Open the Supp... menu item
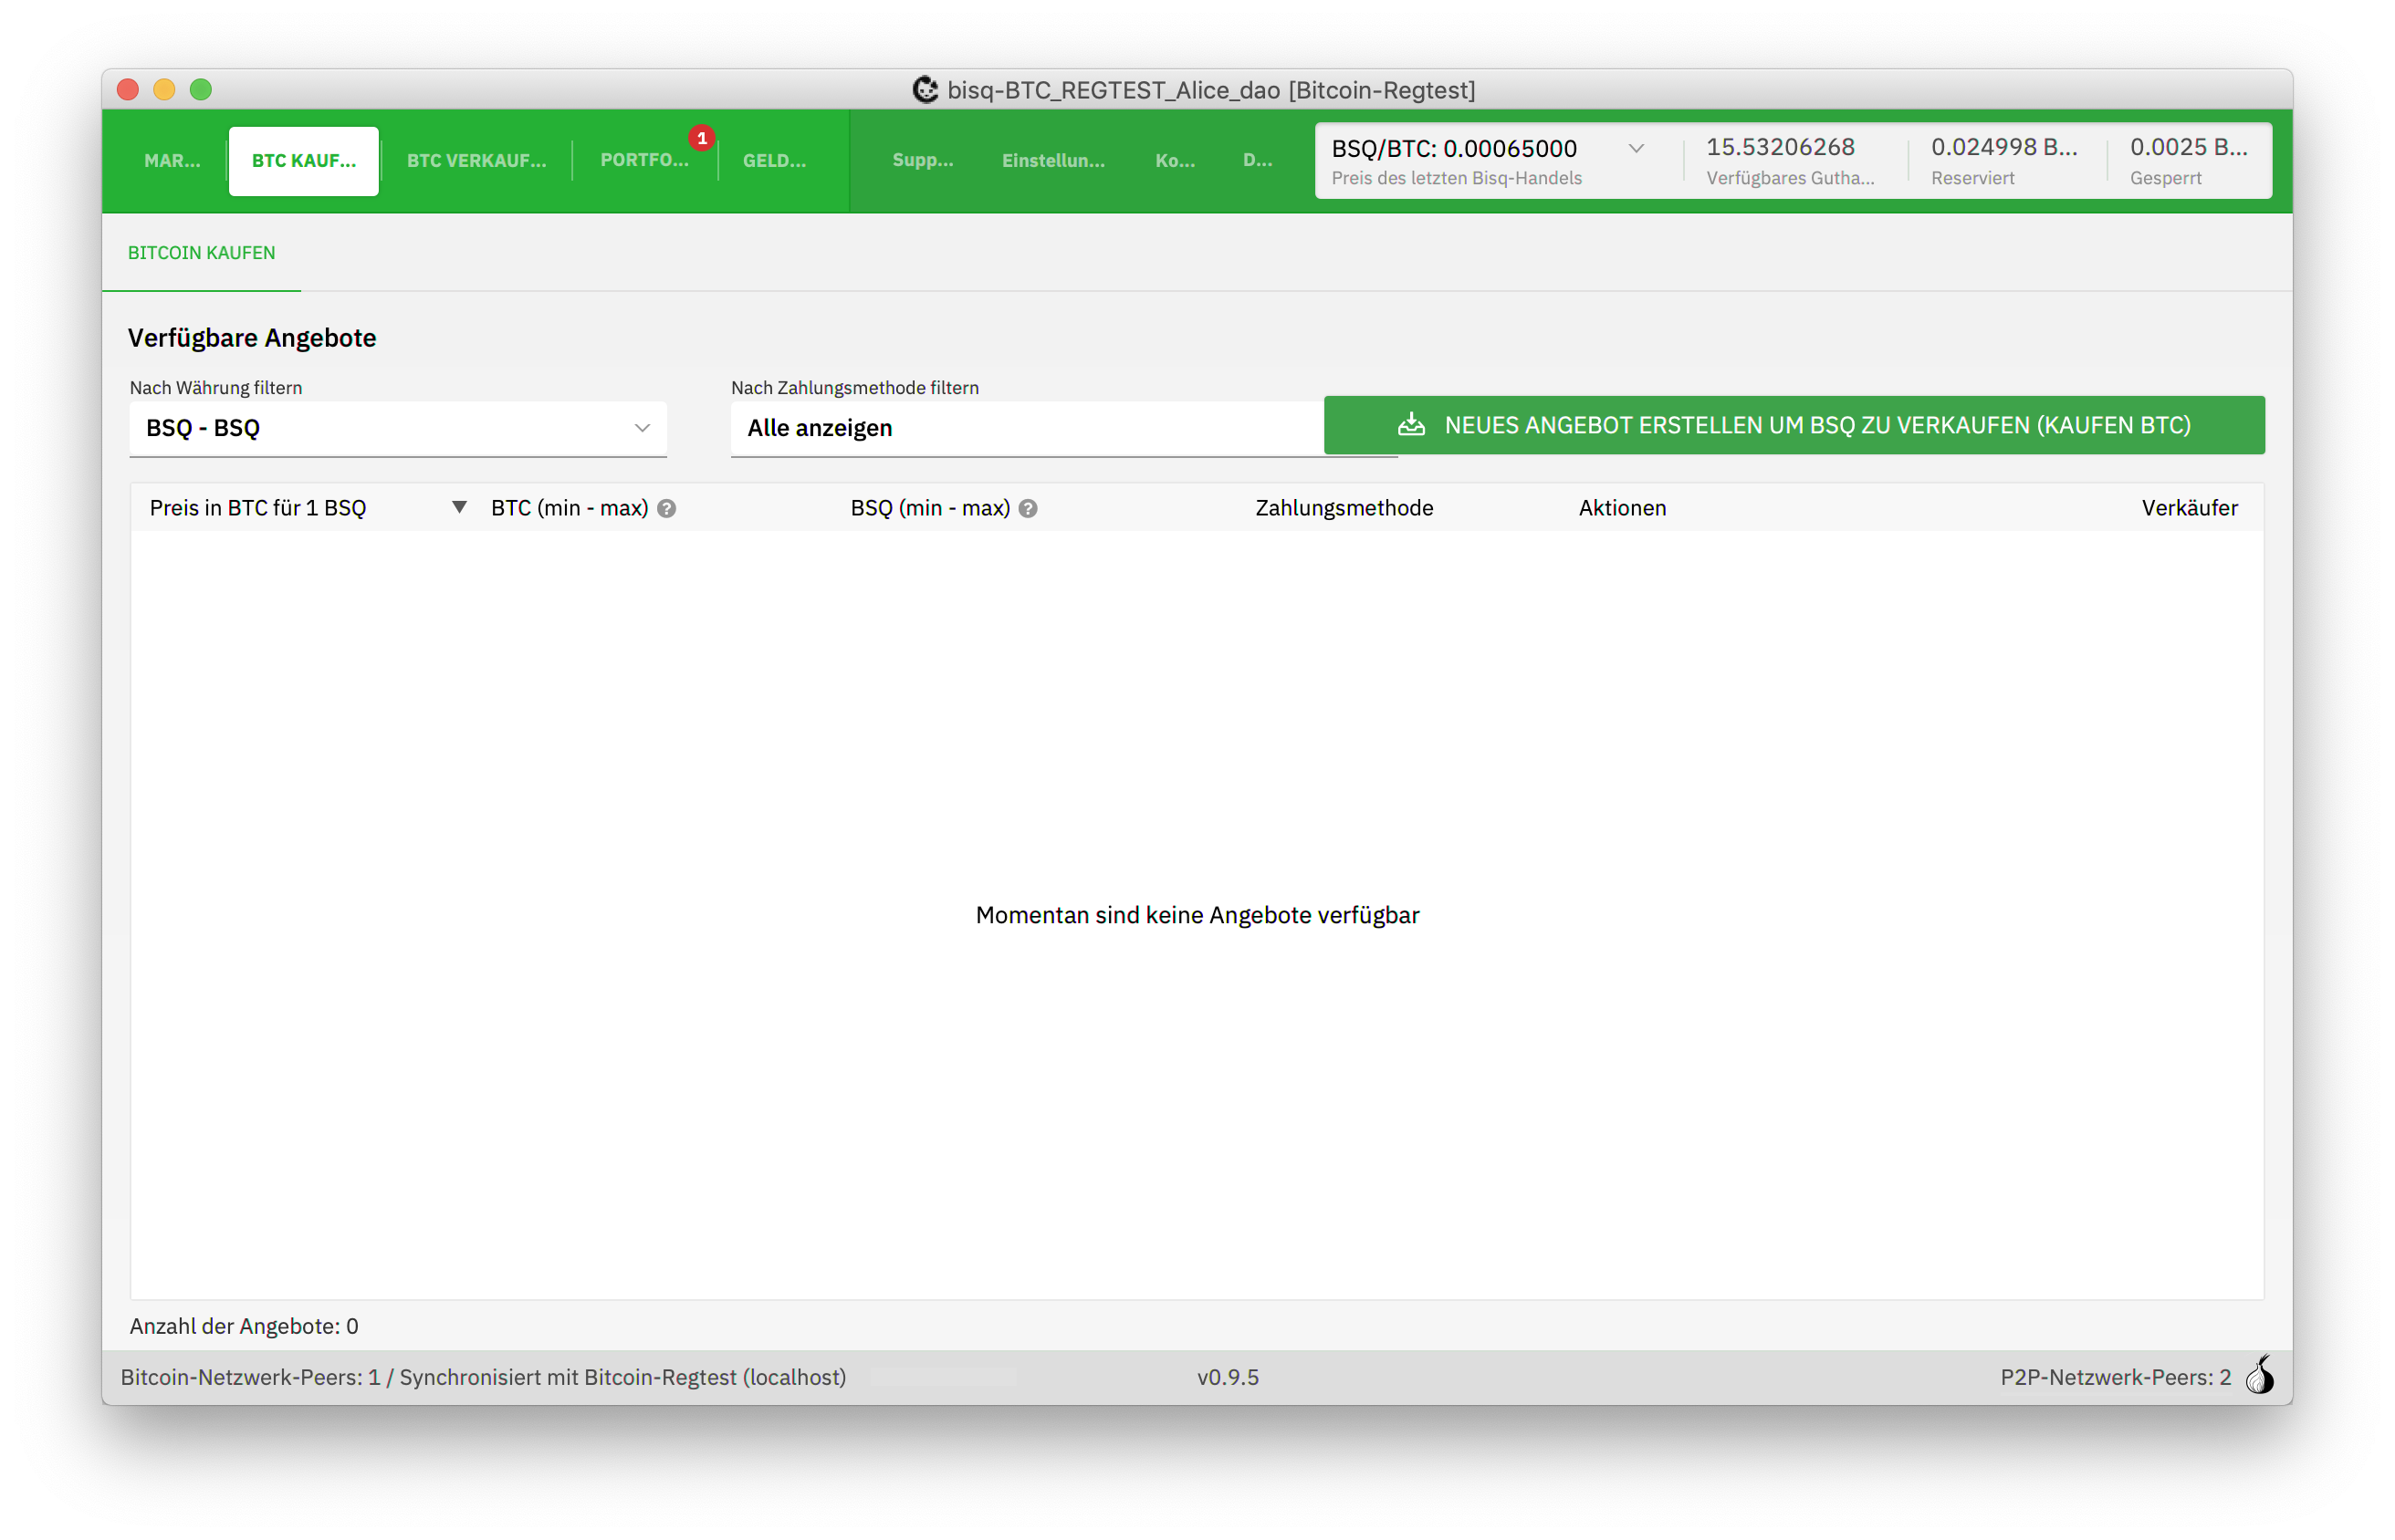This screenshot has width=2395, height=1540. click(923, 160)
